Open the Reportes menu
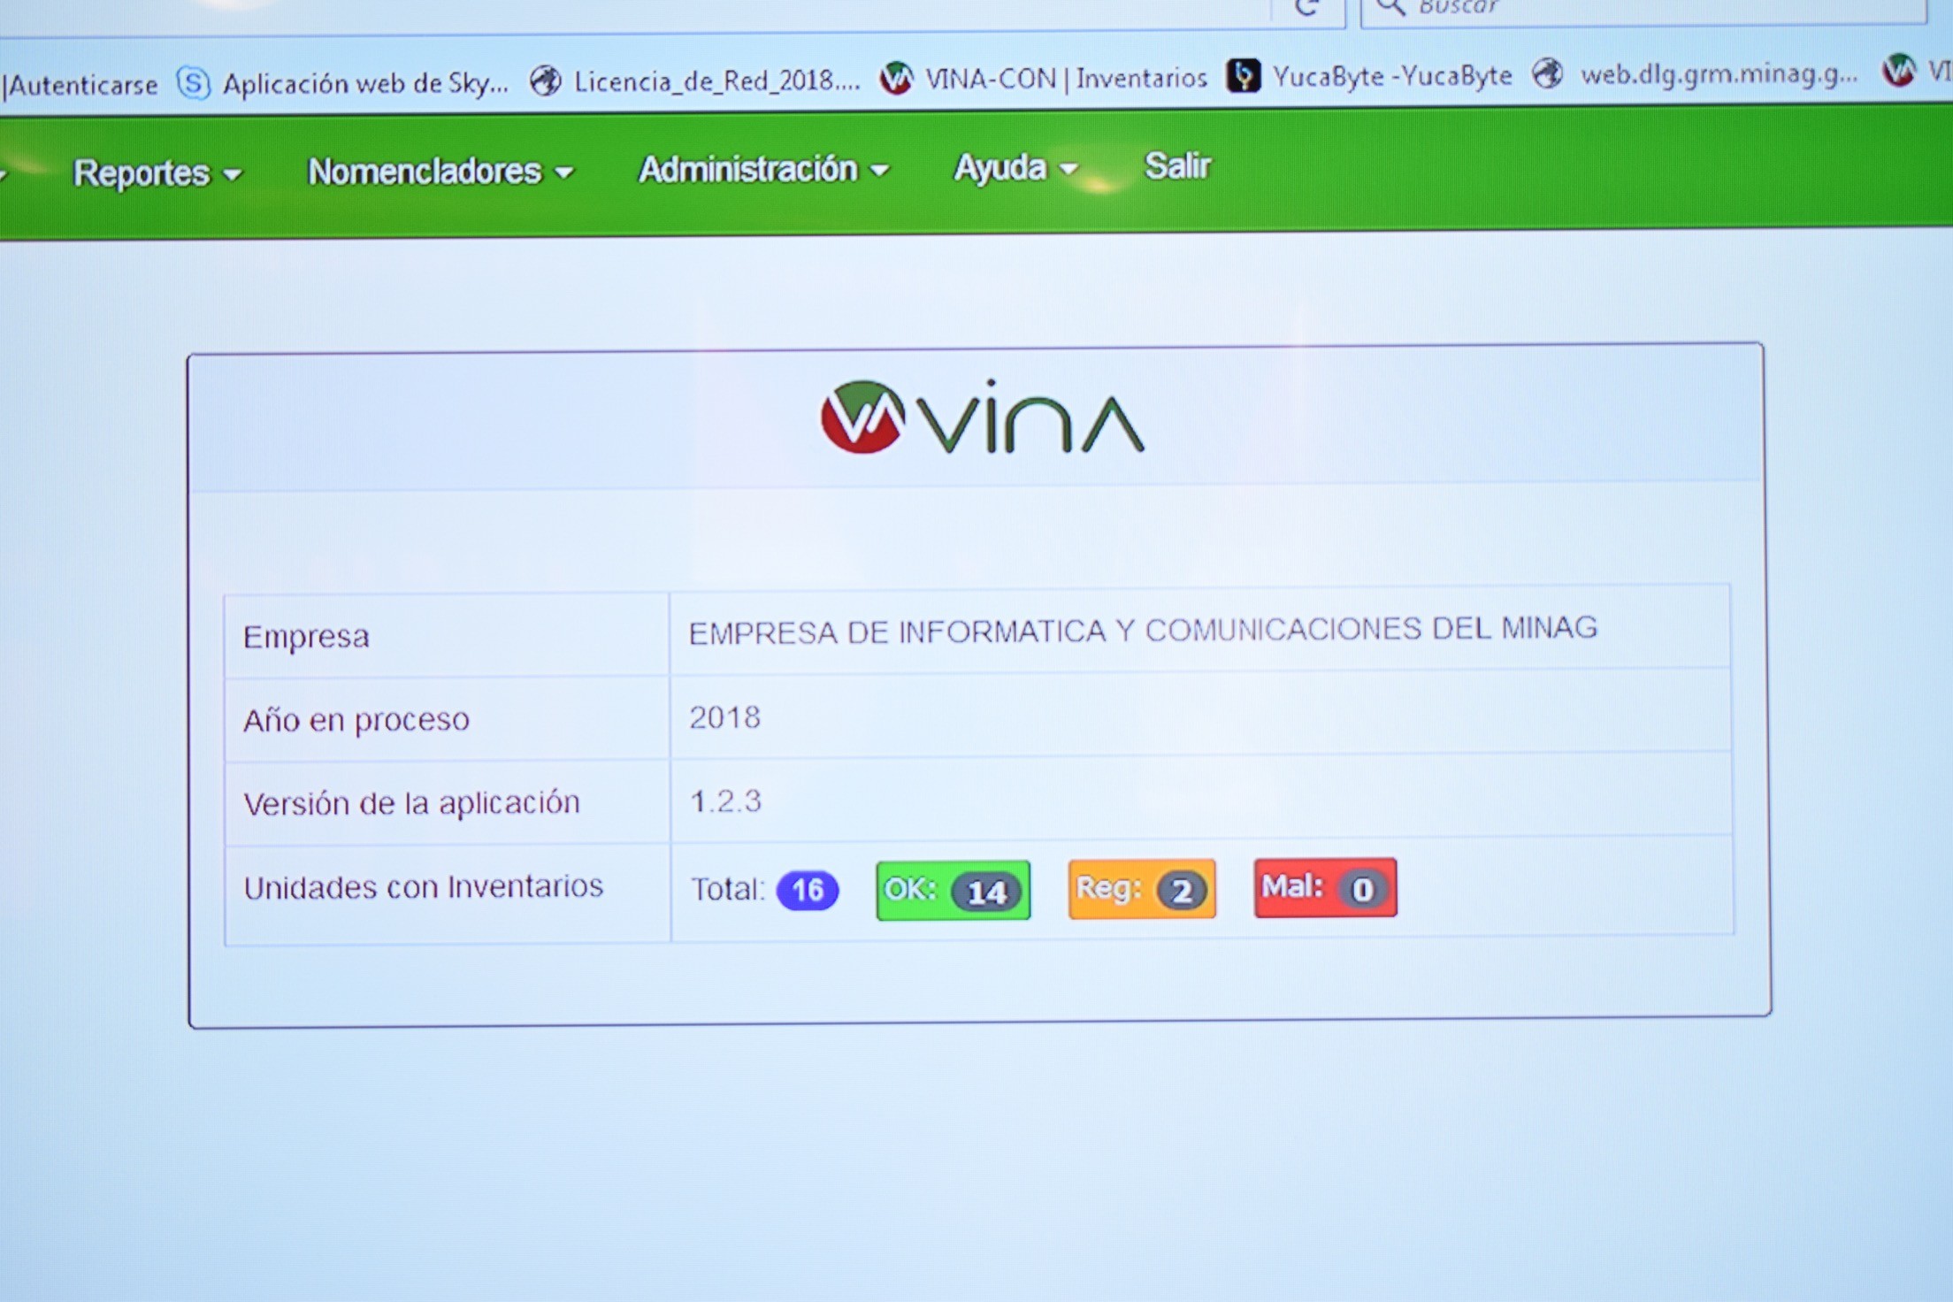Viewport: 1953px width, 1302px height. [157, 173]
